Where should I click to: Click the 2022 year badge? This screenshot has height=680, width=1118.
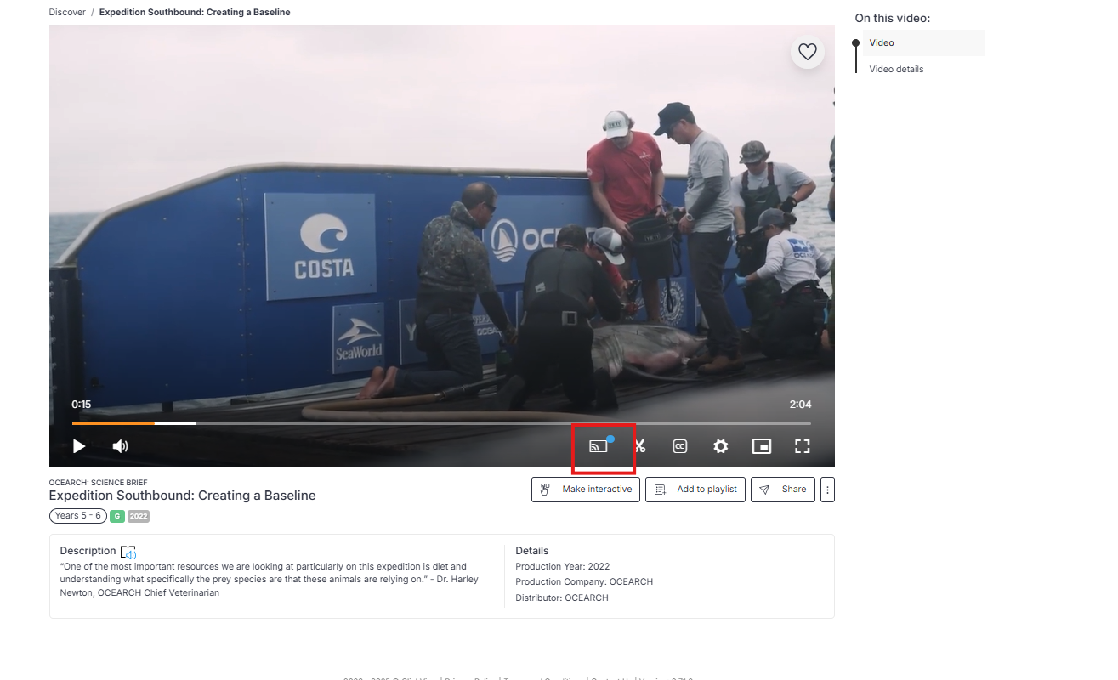139,516
